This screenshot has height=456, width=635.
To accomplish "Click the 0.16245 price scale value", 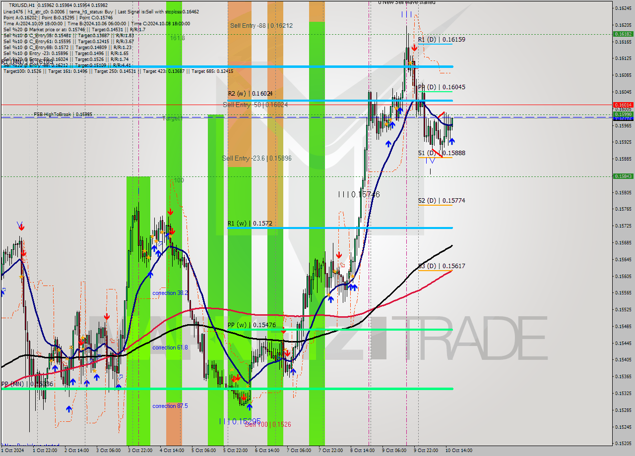I will click(x=623, y=8).
